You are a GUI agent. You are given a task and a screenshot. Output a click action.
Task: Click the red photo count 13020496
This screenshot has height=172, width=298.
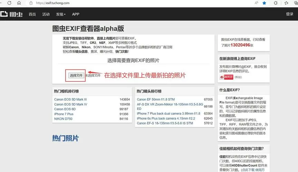coord(240,45)
